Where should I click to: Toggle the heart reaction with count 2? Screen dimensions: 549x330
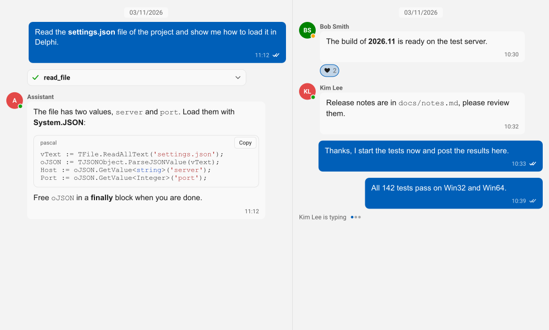pyautogui.click(x=329, y=70)
